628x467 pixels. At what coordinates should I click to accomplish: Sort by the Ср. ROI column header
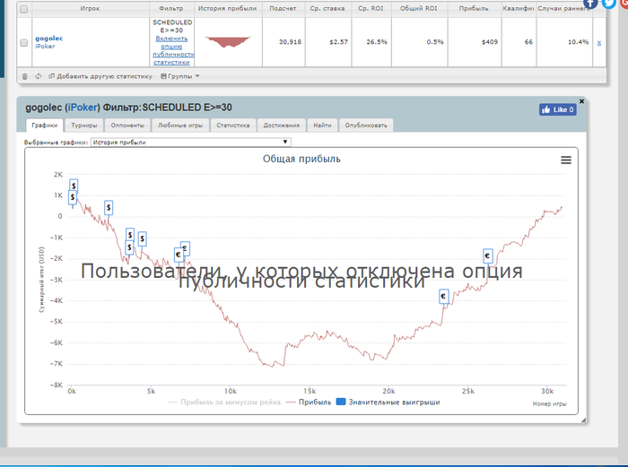[371, 8]
